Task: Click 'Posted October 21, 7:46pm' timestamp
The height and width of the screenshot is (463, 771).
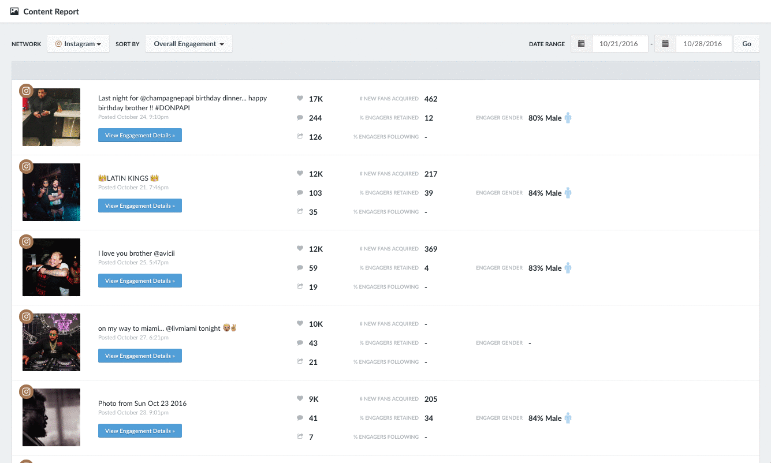Action: coord(133,188)
